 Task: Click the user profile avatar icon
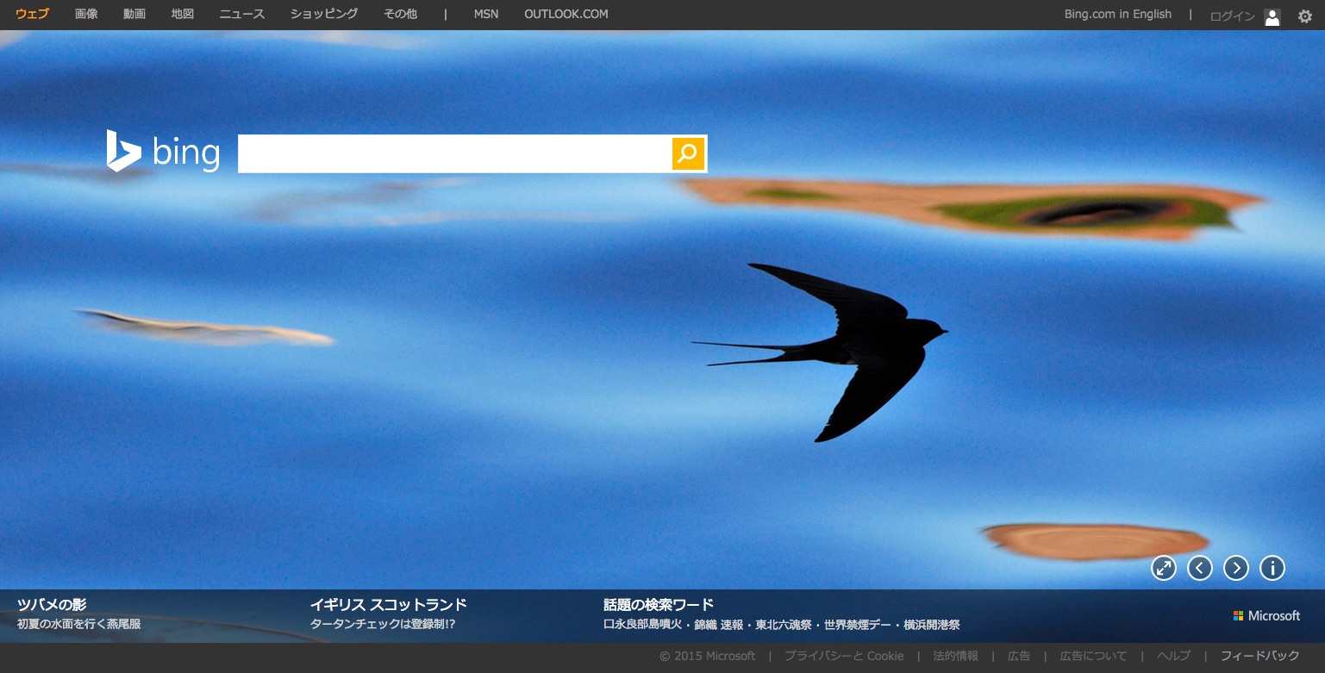1272,16
